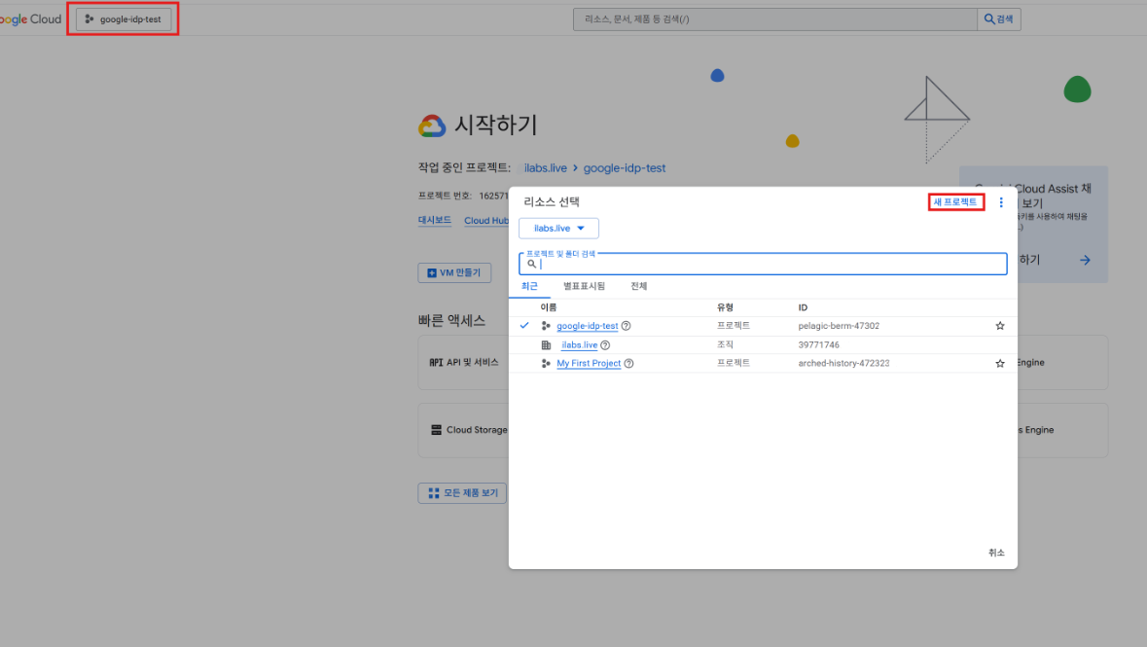
Task: Open the three-dot menu in the resource dialog
Action: (1001, 202)
